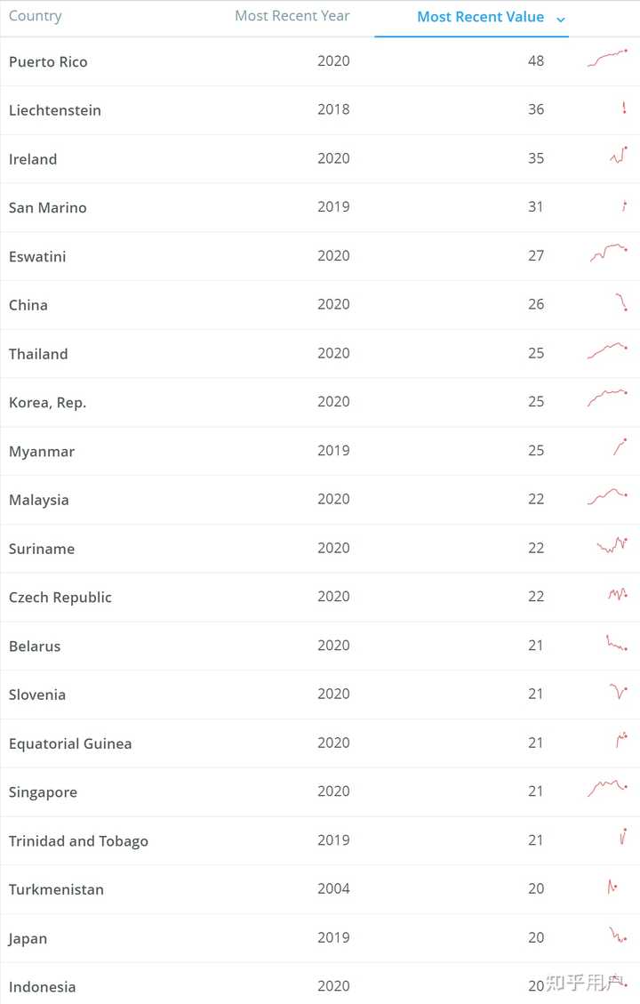This screenshot has width=640, height=1004.
Task: View Eswatini sparkline graph
Action: [609, 253]
